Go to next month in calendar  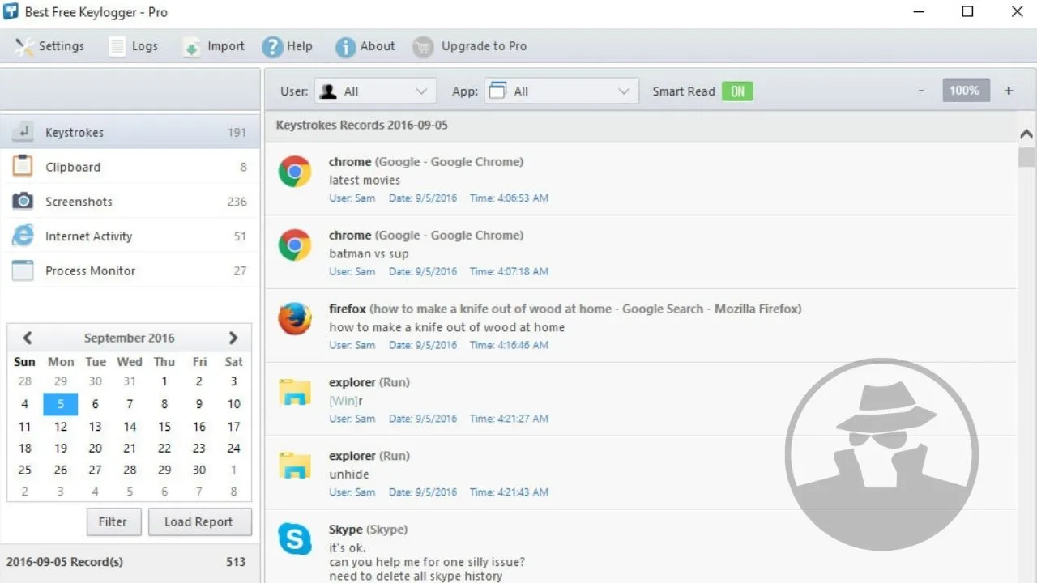point(233,338)
